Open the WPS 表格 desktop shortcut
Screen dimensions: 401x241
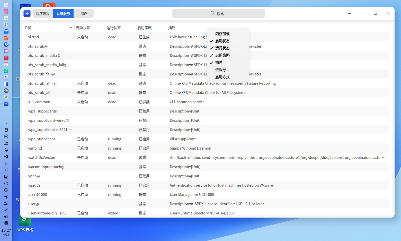(x=25, y=223)
